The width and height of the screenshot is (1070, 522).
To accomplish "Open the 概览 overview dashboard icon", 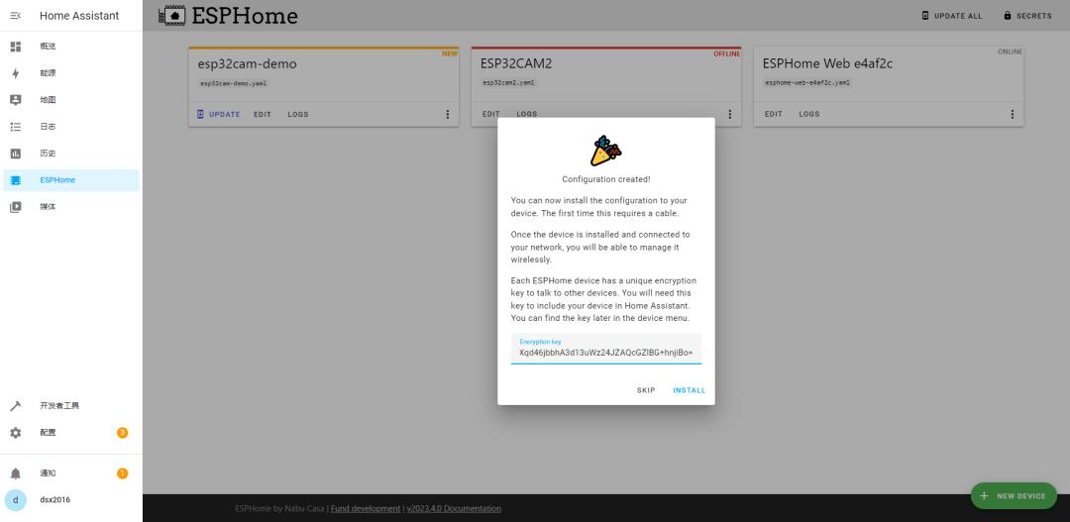I will coord(15,47).
